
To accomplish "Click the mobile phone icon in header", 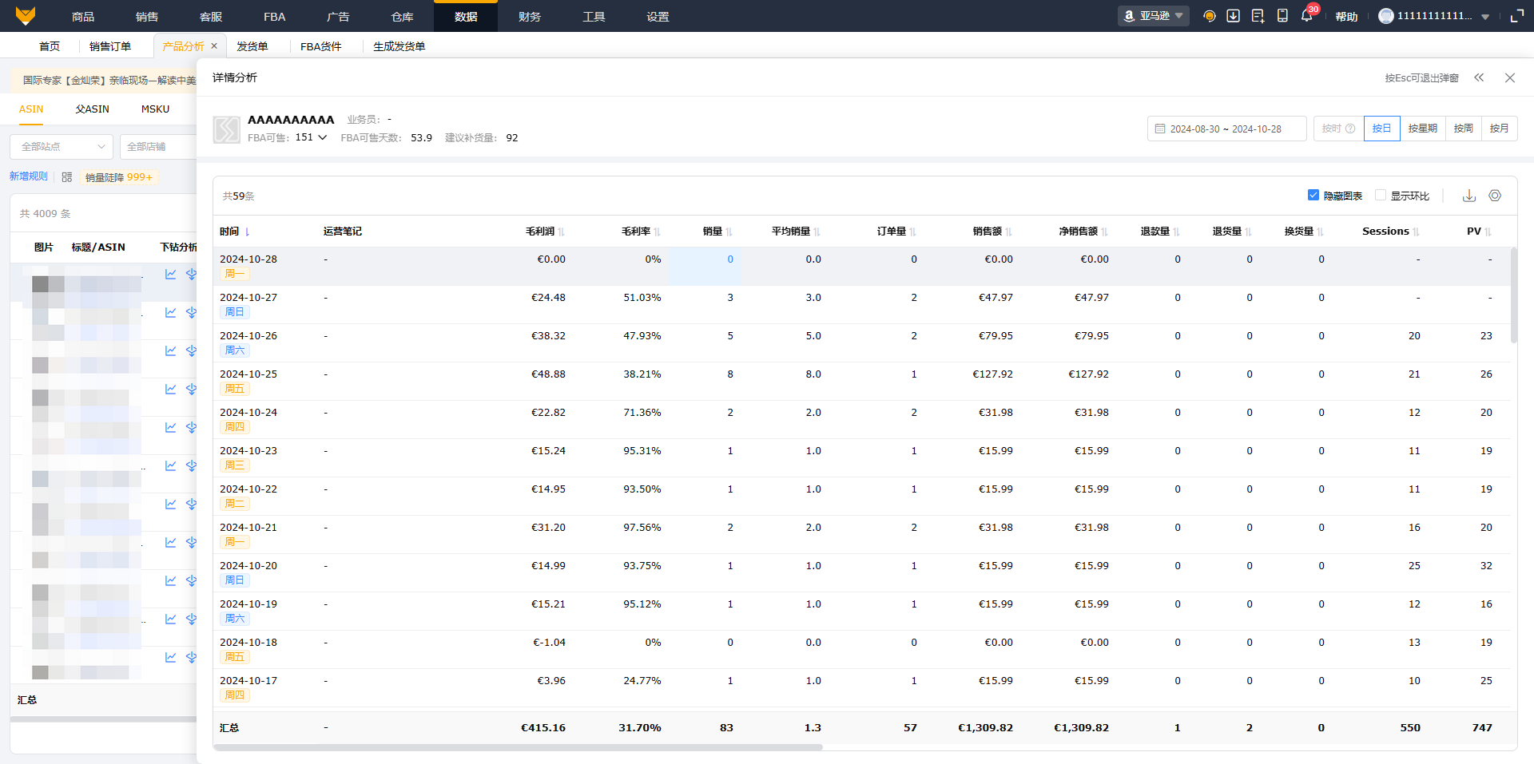I will tap(1282, 16).
